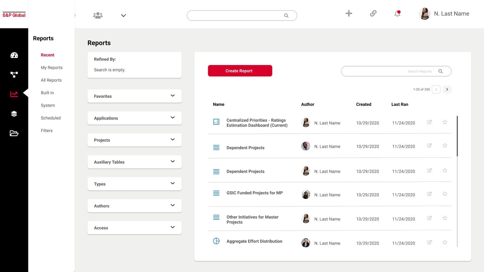Open the dashboard gauge icon in sidebar

[x=14, y=55]
